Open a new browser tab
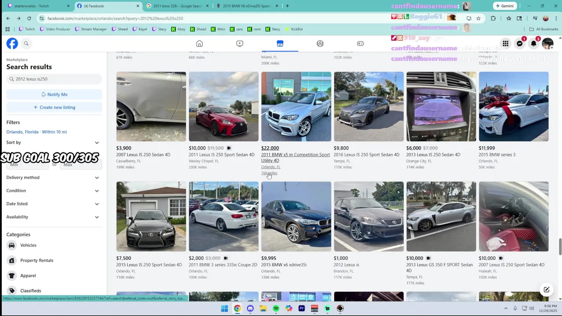Screen dimensions: 562x316 tap(287, 6)
